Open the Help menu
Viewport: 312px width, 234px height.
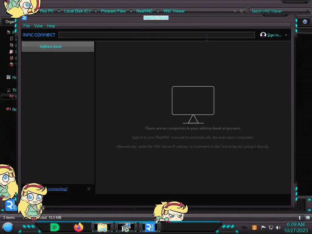51,26
